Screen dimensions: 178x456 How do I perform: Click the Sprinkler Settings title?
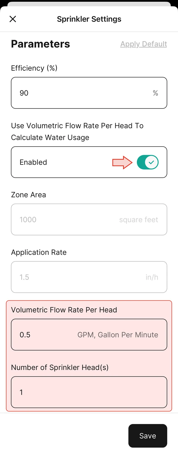(89, 19)
